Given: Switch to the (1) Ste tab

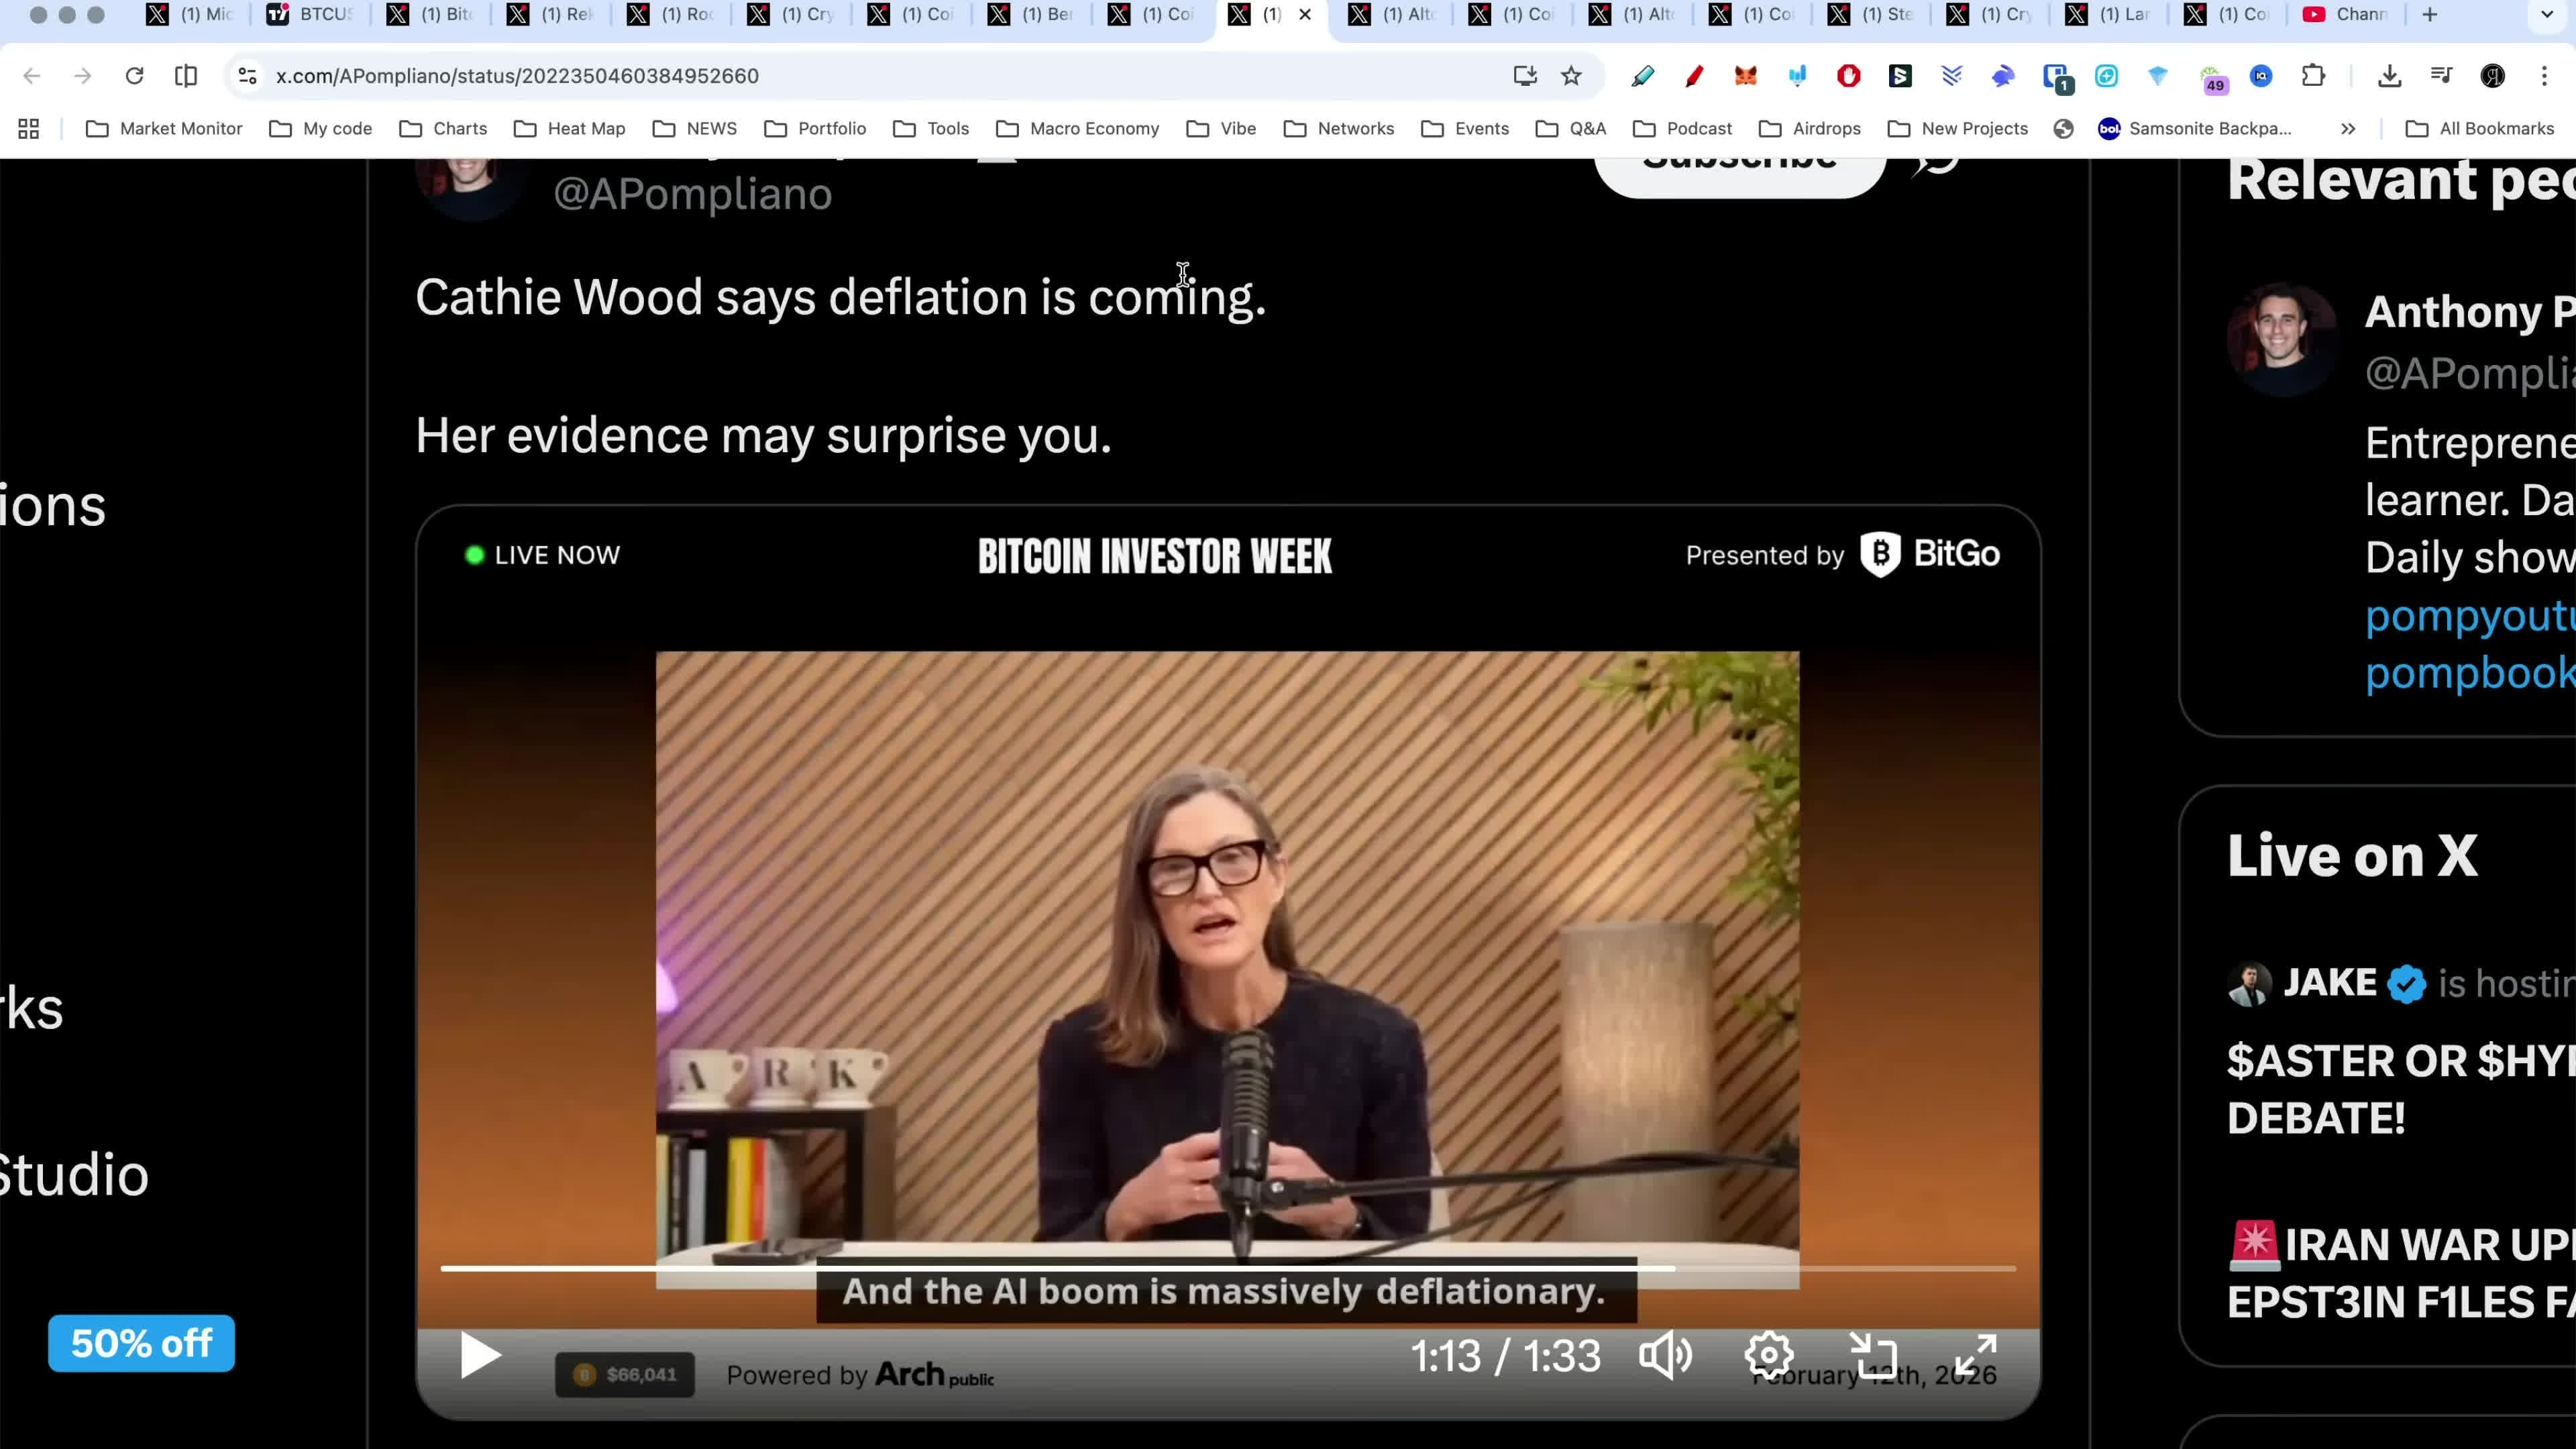Looking at the screenshot, I should [x=1872, y=14].
